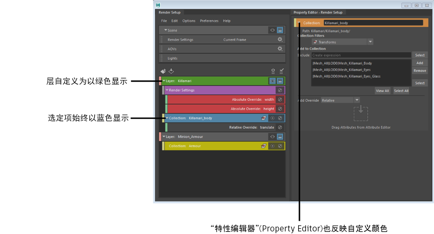
Task: Click transforms filter icon on Killamari_body collection
Action: [x=263, y=118]
